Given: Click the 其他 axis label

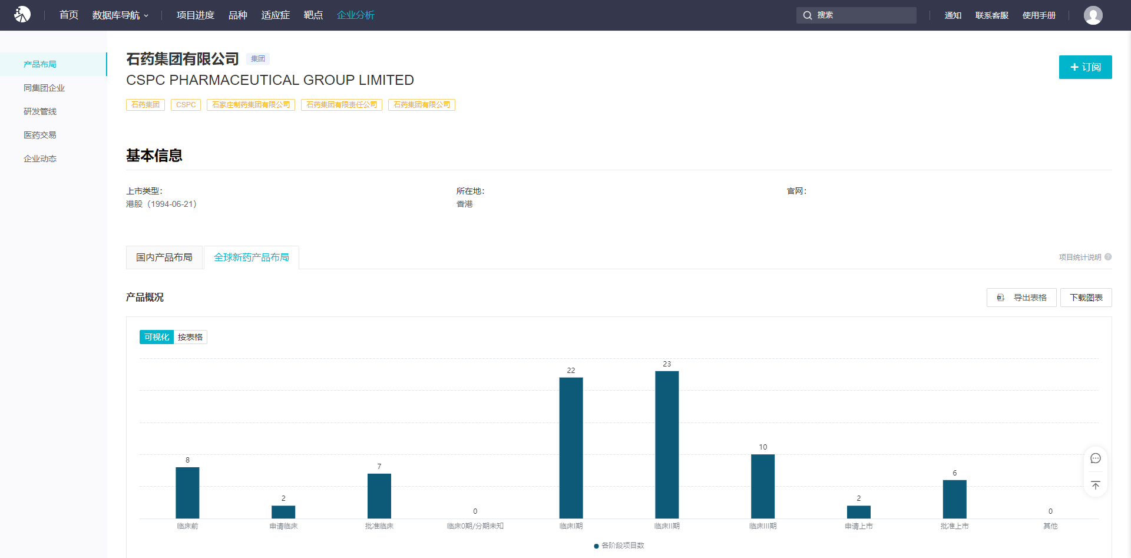Looking at the screenshot, I should pyautogui.click(x=1050, y=526).
